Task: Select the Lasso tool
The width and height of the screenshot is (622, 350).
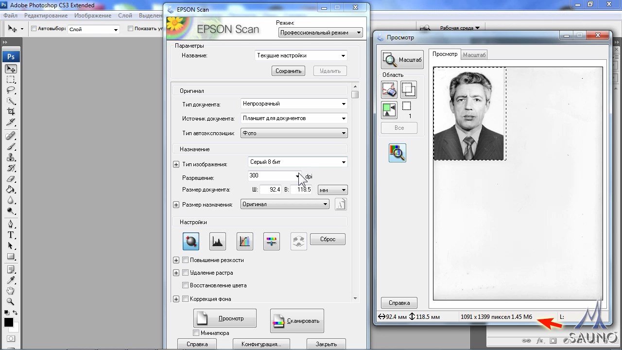Action: coord(11,90)
